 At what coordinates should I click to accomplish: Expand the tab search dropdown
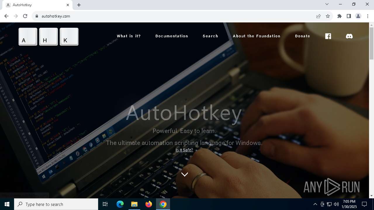327,4
